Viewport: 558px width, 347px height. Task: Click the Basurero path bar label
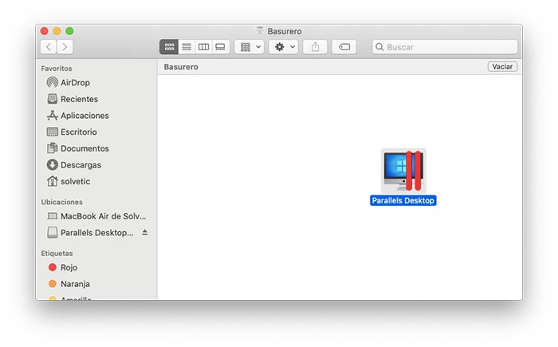[181, 67]
